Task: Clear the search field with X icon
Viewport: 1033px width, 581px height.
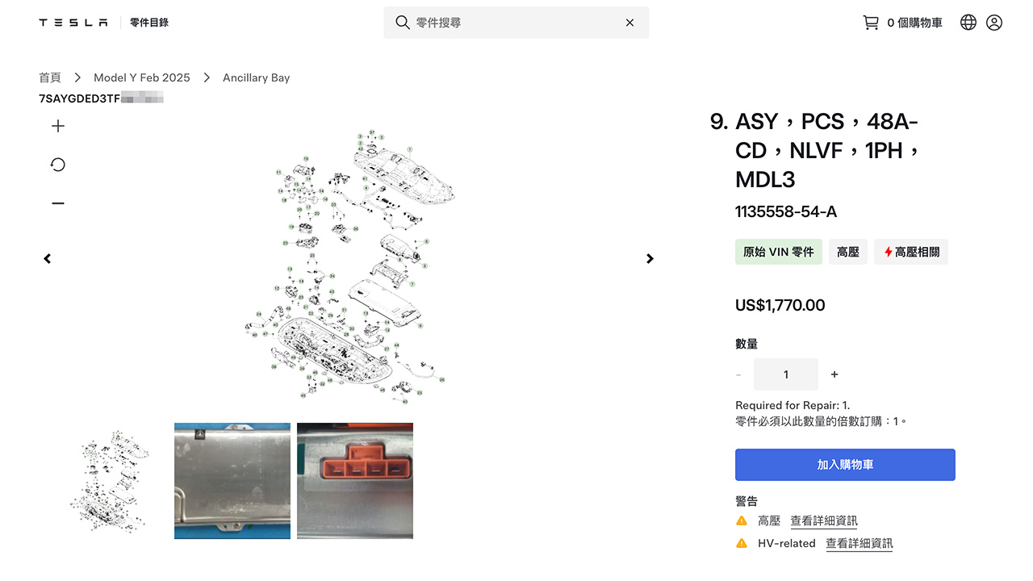Action: point(629,23)
